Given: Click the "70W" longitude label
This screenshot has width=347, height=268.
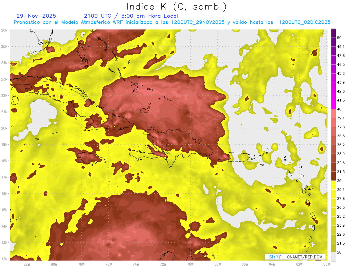Looking at the screenshot, I should tap(190, 264).
